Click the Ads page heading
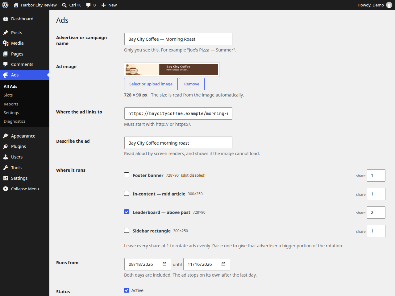The width and height of the screenshot is (395, 296). coord(62,20)
